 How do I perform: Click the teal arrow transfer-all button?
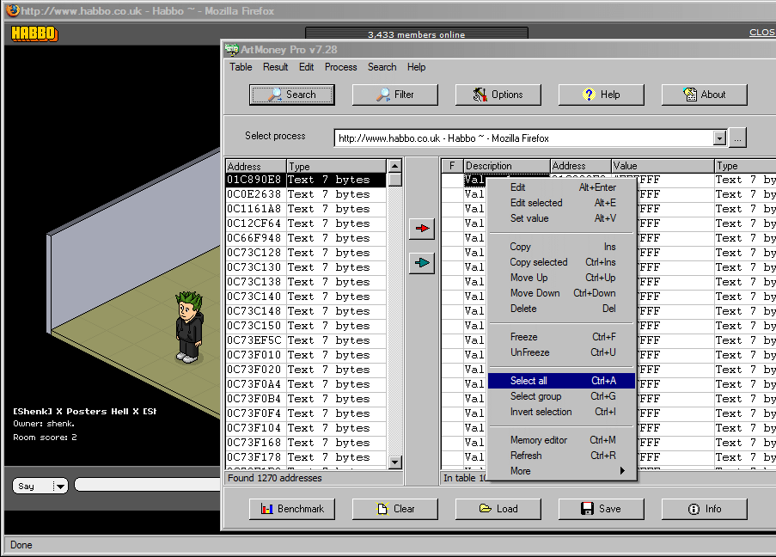422,263
